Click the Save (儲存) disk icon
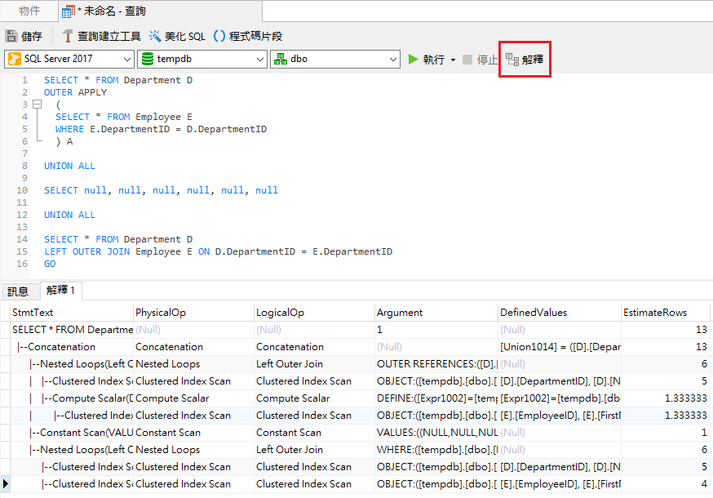713x498 pixels. pos(11,37)
